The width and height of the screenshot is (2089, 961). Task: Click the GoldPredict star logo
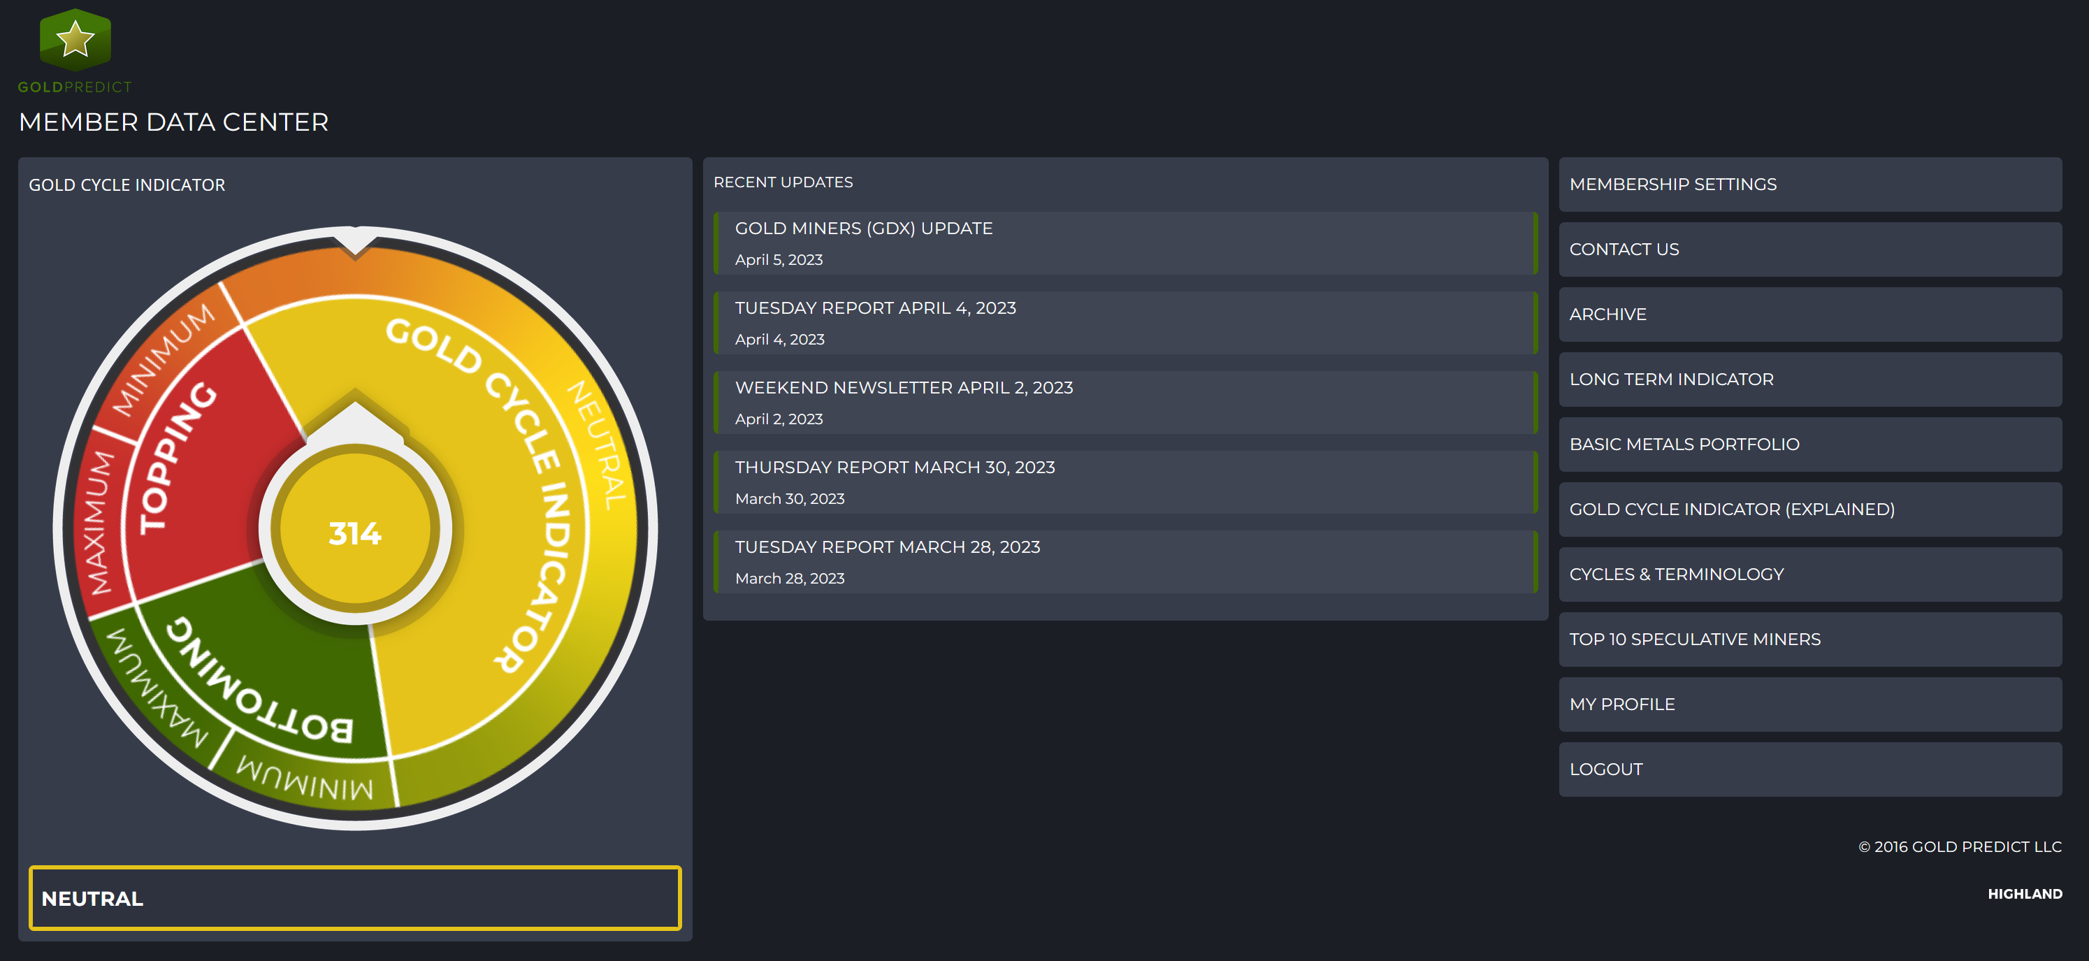click(x=75, y=40)
